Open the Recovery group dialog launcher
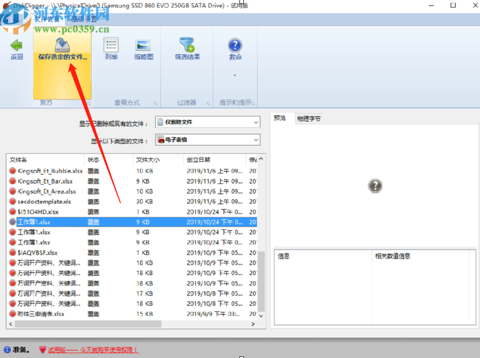Screen dimensions: 480x358 coord(88,104)
